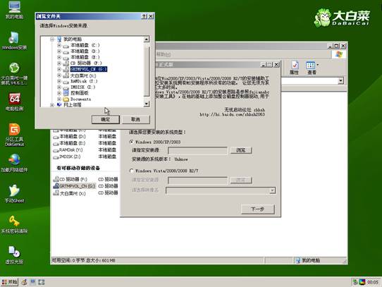Image resolution: width=382 pixels, height=287 pixels.
Task: Open the 加载网络组件 desktop icon
Action: point(14,163)
